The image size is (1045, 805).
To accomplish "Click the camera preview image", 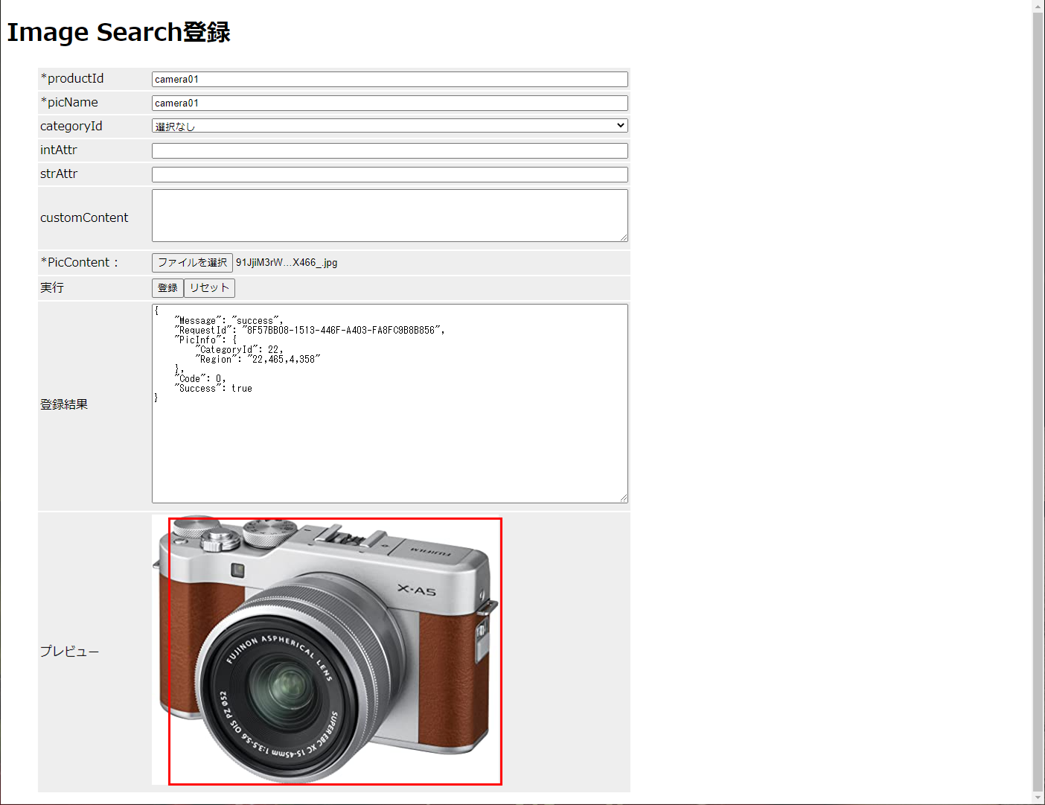I will pyautogui.click(x=327, y=649).
